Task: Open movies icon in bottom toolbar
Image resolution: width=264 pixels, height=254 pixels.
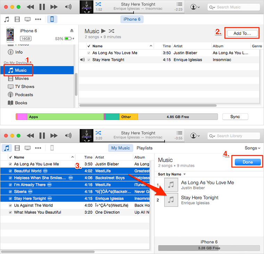Action: [17, 148]
